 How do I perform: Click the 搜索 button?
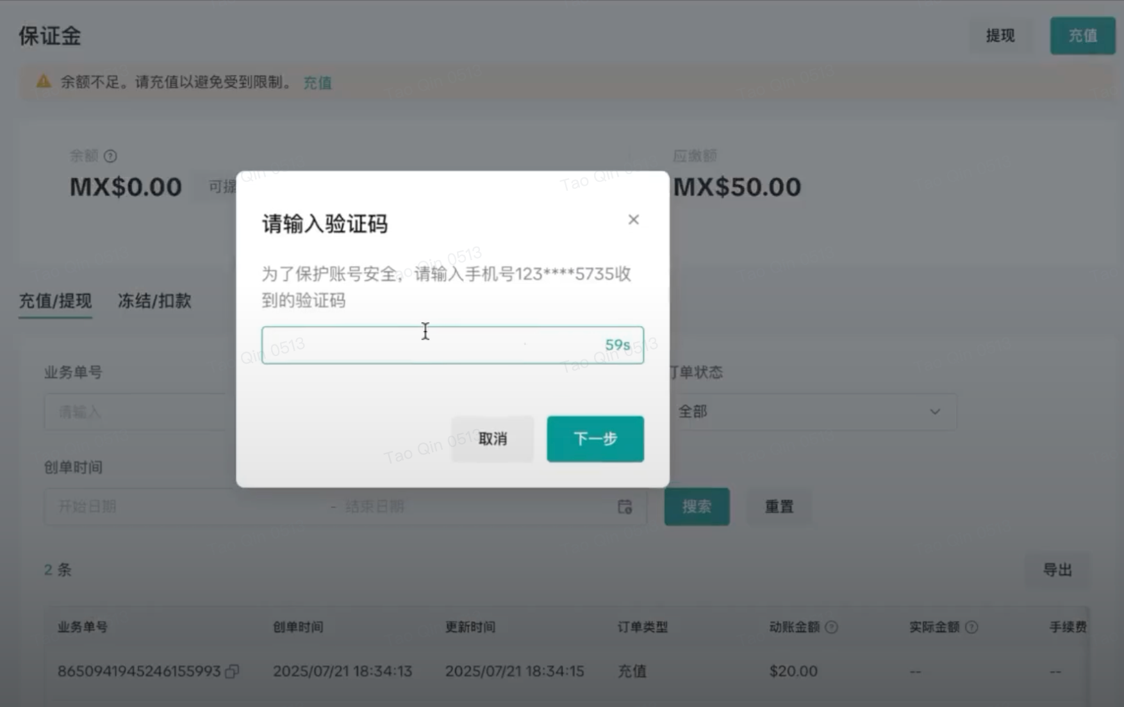click(x=697, y=507)
